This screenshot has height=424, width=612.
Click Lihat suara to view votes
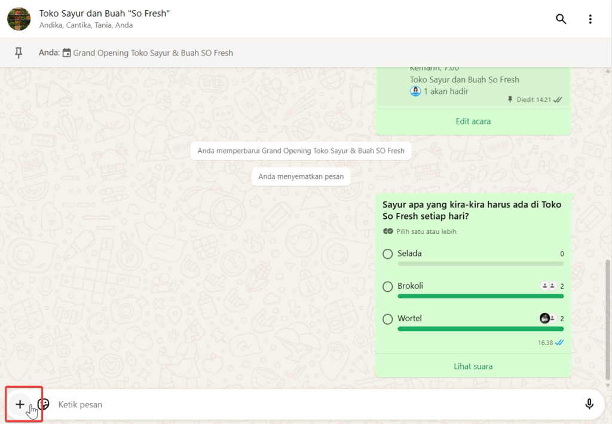point(473,366)
